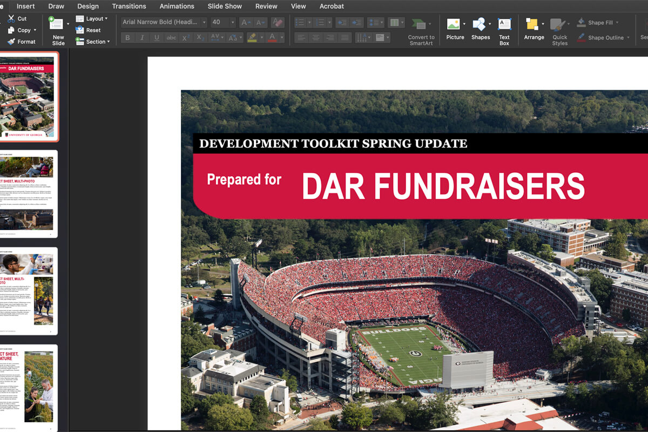Click the DAR FUNDRAISERS title text
648x432 pixels.
(x=443, y=186)
